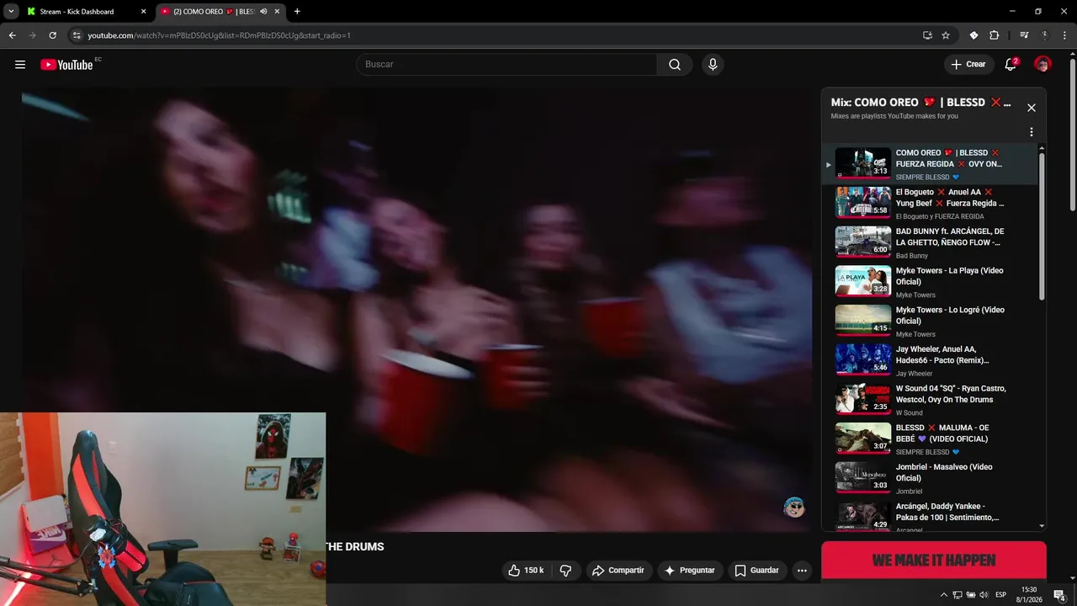1077x606 pixels.
Task: Play Jombriel - Masalveo playlist item
Action: [x=931, y=479]
